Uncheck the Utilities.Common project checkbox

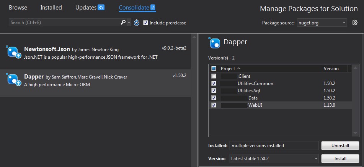pos(214,83)
